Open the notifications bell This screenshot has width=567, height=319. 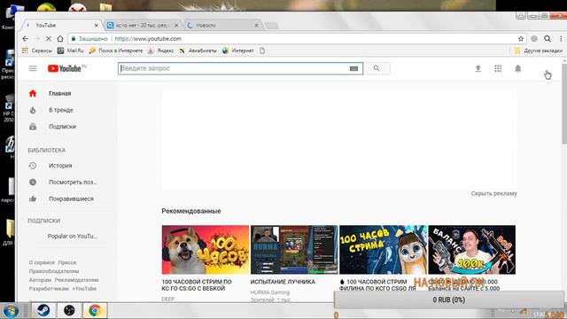[x=517, y=68]
